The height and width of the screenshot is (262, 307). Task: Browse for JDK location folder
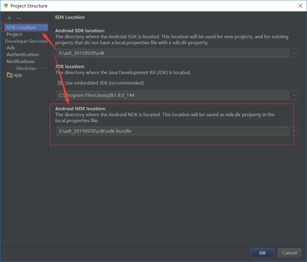(294, 95)
